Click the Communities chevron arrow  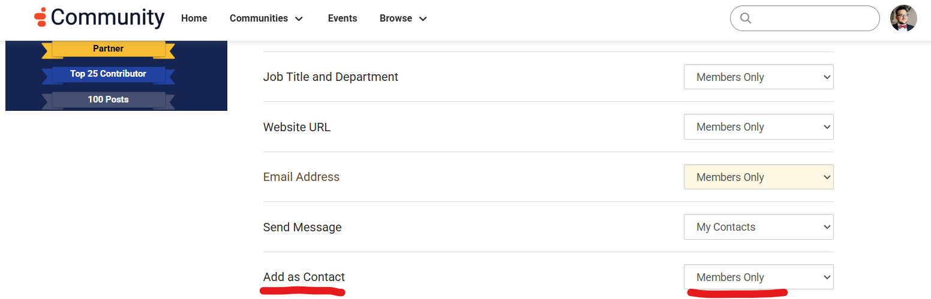click(299, 19)
